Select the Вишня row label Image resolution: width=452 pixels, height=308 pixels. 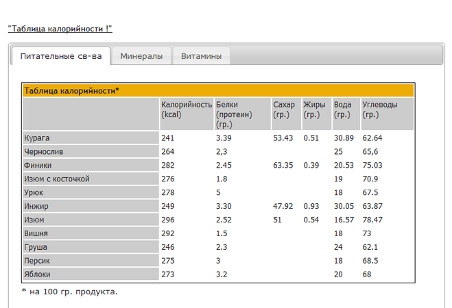36,233
